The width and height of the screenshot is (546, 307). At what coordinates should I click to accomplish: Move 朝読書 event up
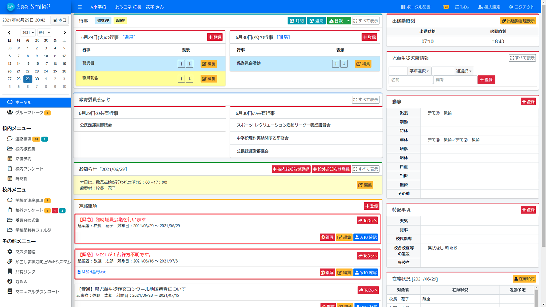coord(181,64)
